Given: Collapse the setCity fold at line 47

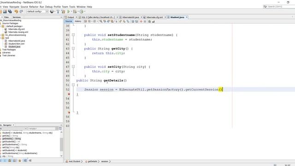Looking at the screenshot, I should (73, 66).
